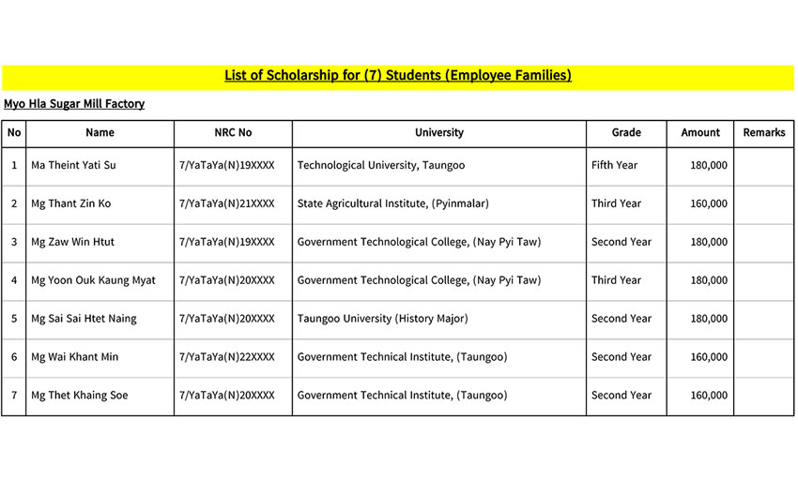Screen dimensions: 798x479
Task: Click the Amount column header
Action: click(700, 133)
